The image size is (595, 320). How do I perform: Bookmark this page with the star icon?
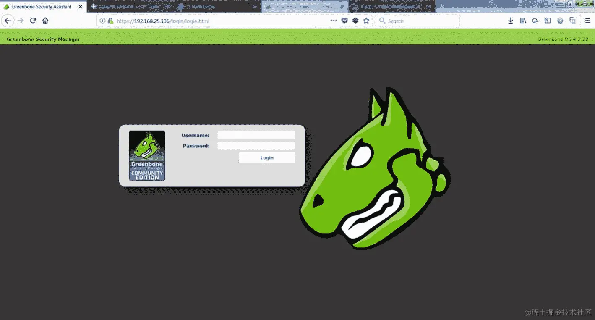coord(366,20)
